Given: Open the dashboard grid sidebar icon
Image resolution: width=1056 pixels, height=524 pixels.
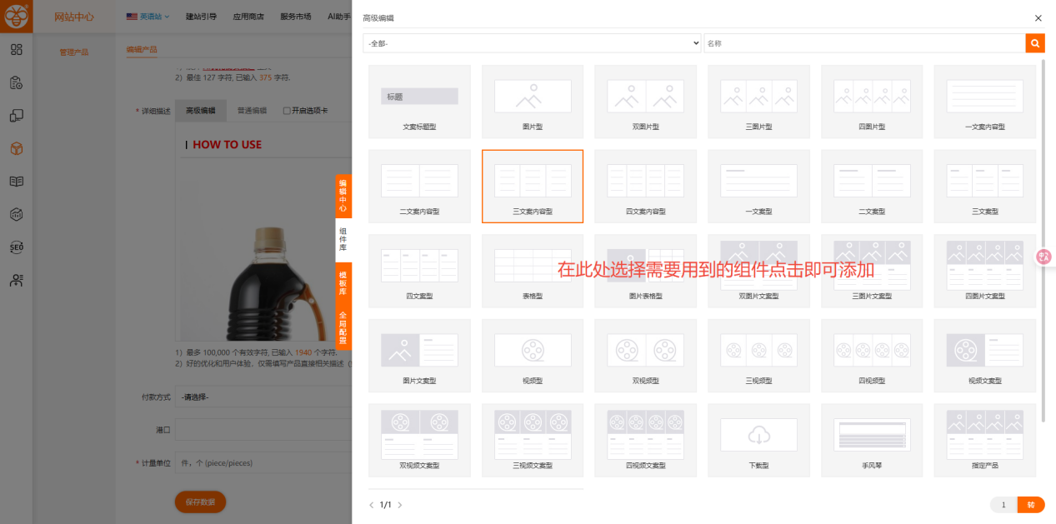Looking at the screenshot, I should click(16, 49).
